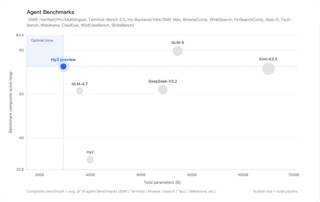Screen dimensions: 320x202
Task: Click the 200B x-axis tick label
Action: [x=39, y=175]
